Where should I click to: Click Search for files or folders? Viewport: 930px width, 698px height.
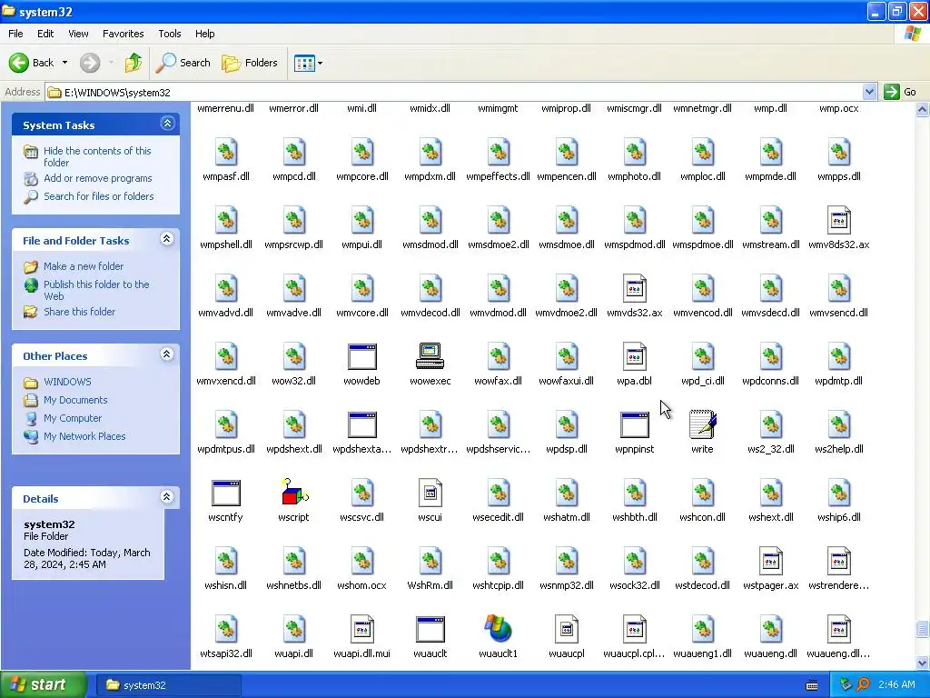[98, 196]
